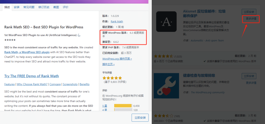Click the version value 1.0.229
265x124 pixels.
[115, 16]
